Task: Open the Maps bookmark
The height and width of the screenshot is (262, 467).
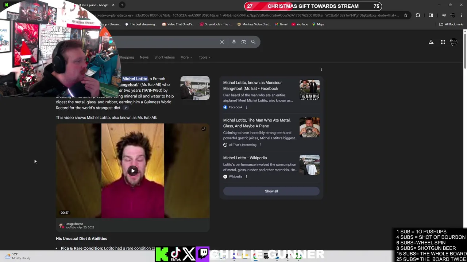Action: [318, 24]
